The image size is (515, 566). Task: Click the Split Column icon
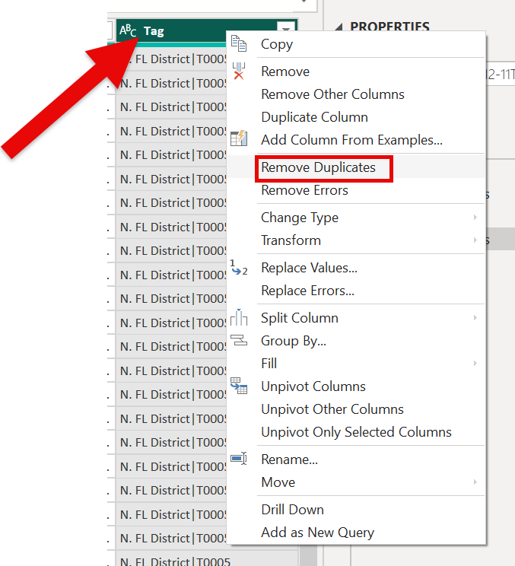tap(239, 317)
